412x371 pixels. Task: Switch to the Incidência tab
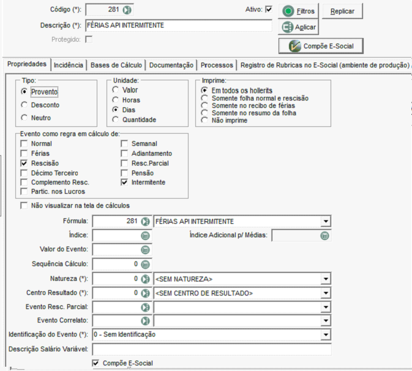coord(69,65)
